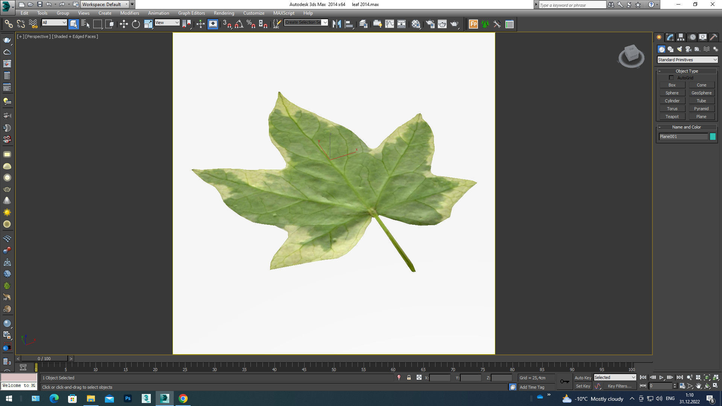
Task: Open Render Setup icon
Action: pyautogui.click(x=430, y=24)
